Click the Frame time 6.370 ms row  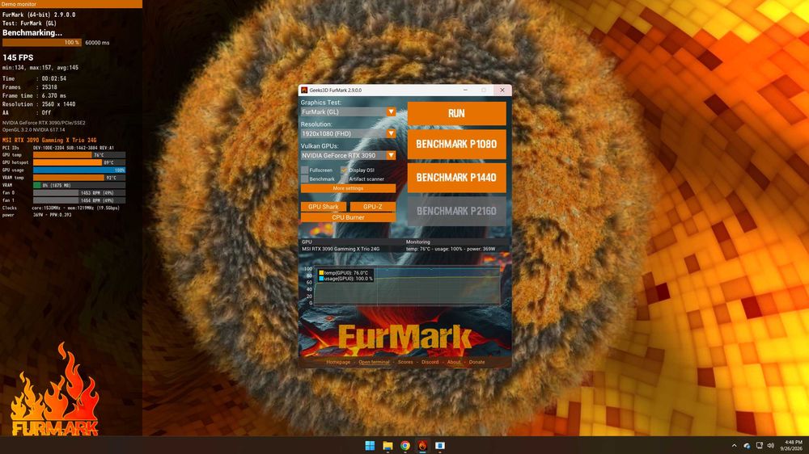35,96
